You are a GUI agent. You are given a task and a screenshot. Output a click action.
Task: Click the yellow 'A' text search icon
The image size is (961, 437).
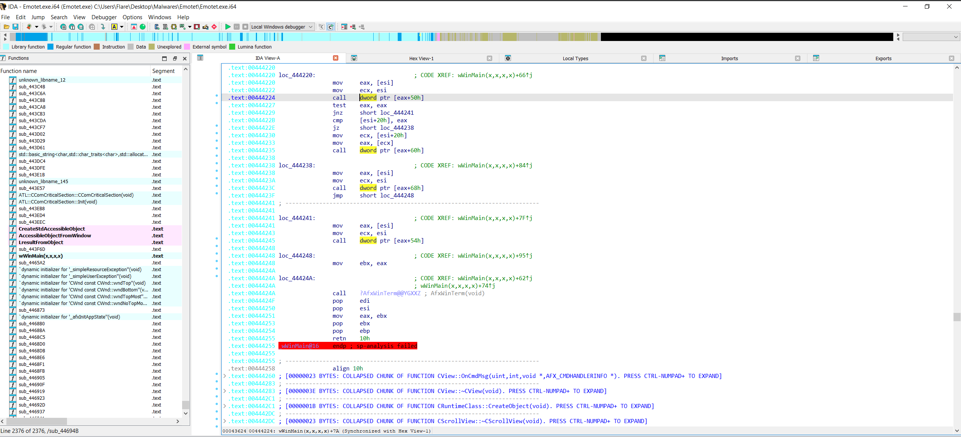pos(114,27)
